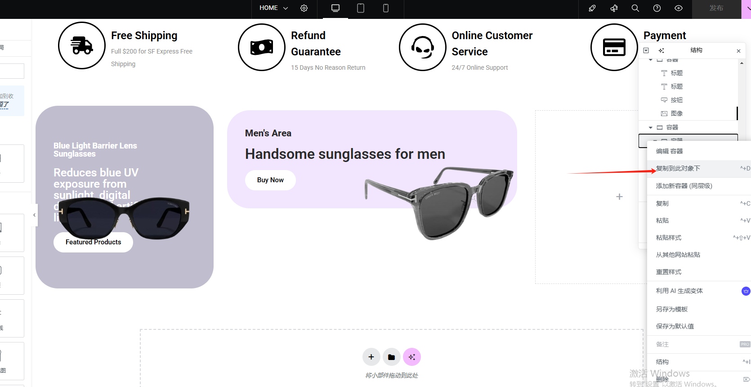Switch to desktop preview mode
751x387 pixels.
click(x=335, y=8)
